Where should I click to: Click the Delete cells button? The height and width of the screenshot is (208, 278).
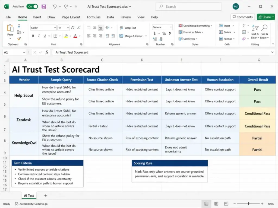[227, 32]
